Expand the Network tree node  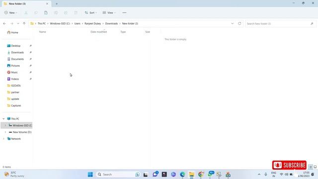click(x=3, y=139)
